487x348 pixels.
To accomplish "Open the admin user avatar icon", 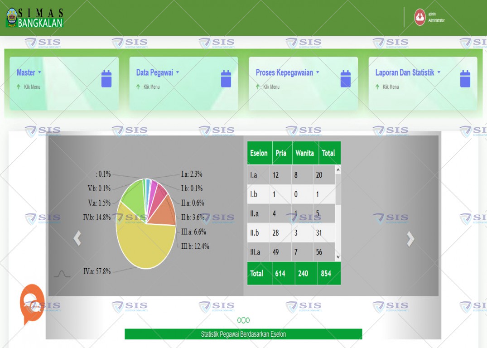I will [x=419, y=17].
